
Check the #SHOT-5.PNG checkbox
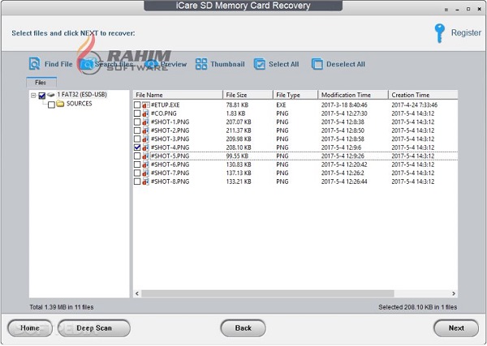(x=137, y=156)
